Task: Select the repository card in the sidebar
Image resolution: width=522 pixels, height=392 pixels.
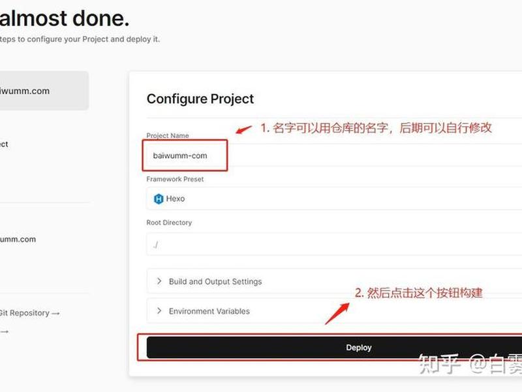Action: point(44,91)
